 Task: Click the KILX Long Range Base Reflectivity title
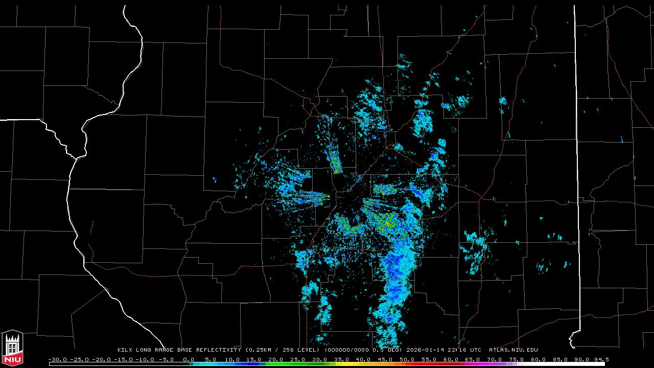click(179, 350)
